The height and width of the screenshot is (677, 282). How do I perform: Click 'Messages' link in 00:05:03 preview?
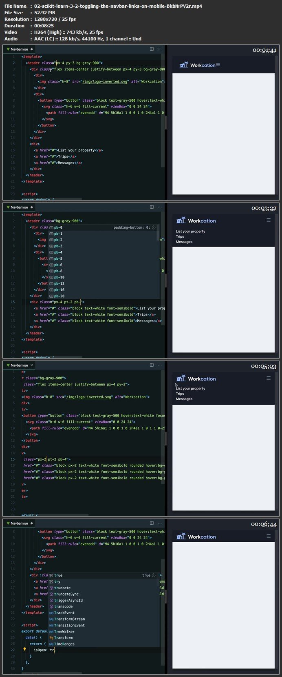tap(184, 399)
